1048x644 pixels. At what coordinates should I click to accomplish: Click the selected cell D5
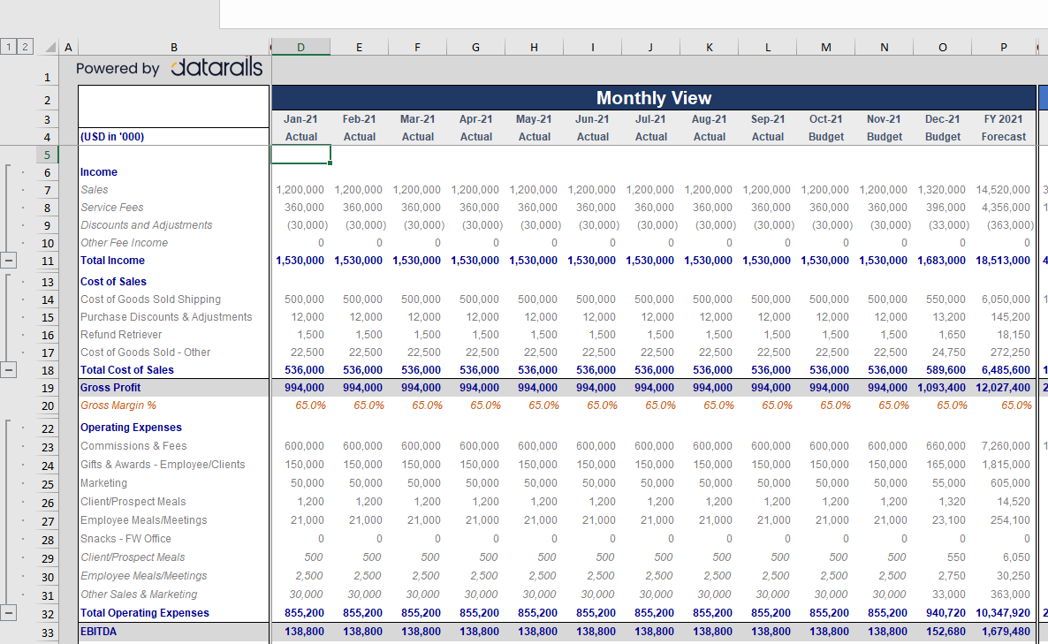[300, 155]
